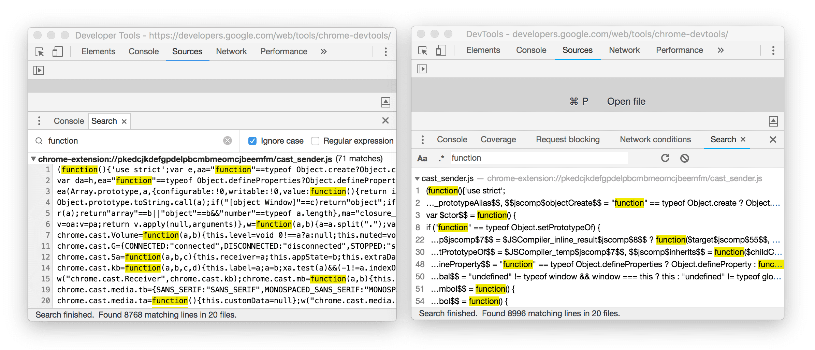Toggle the device toolbar icon
The image size is (815, 350).
57,51
